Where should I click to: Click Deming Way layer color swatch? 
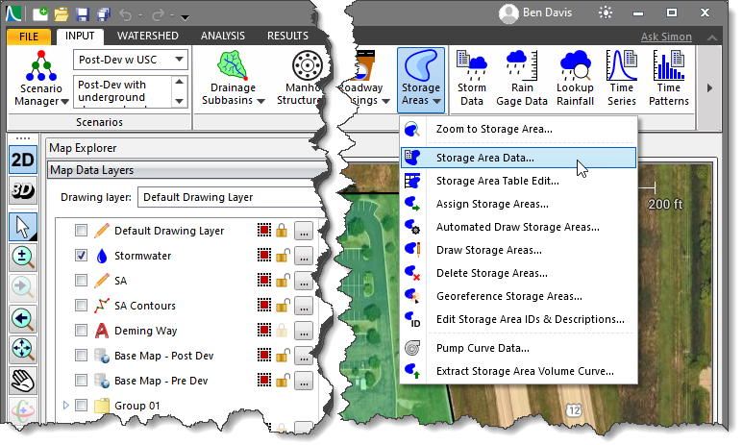pyautogui.click(x=264, y=331)
